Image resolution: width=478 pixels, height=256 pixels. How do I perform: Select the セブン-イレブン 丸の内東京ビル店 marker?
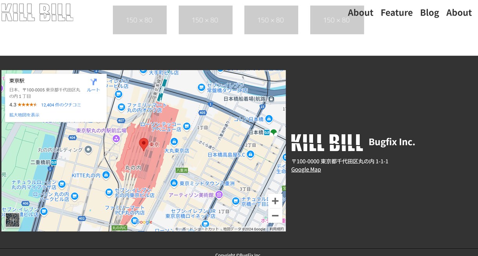click(109, 192)
